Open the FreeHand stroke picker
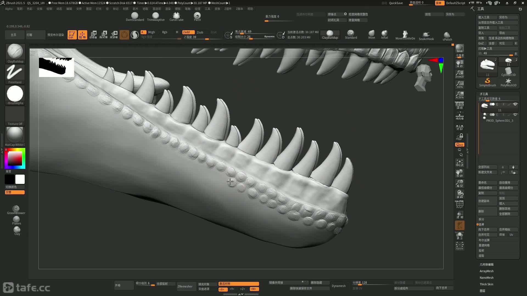 click(x=15, y=74)
